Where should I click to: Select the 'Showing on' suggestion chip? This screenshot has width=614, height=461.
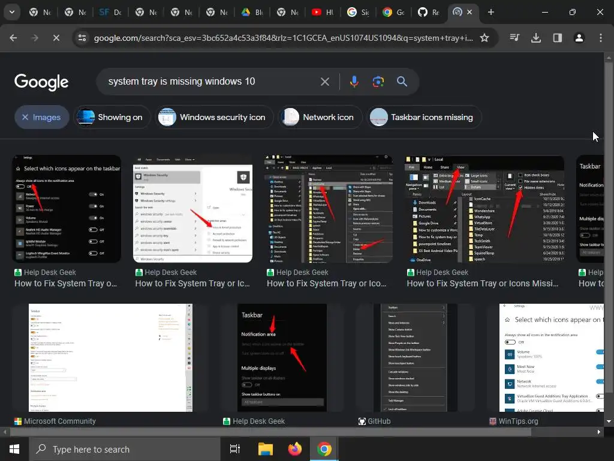(112, 117)
